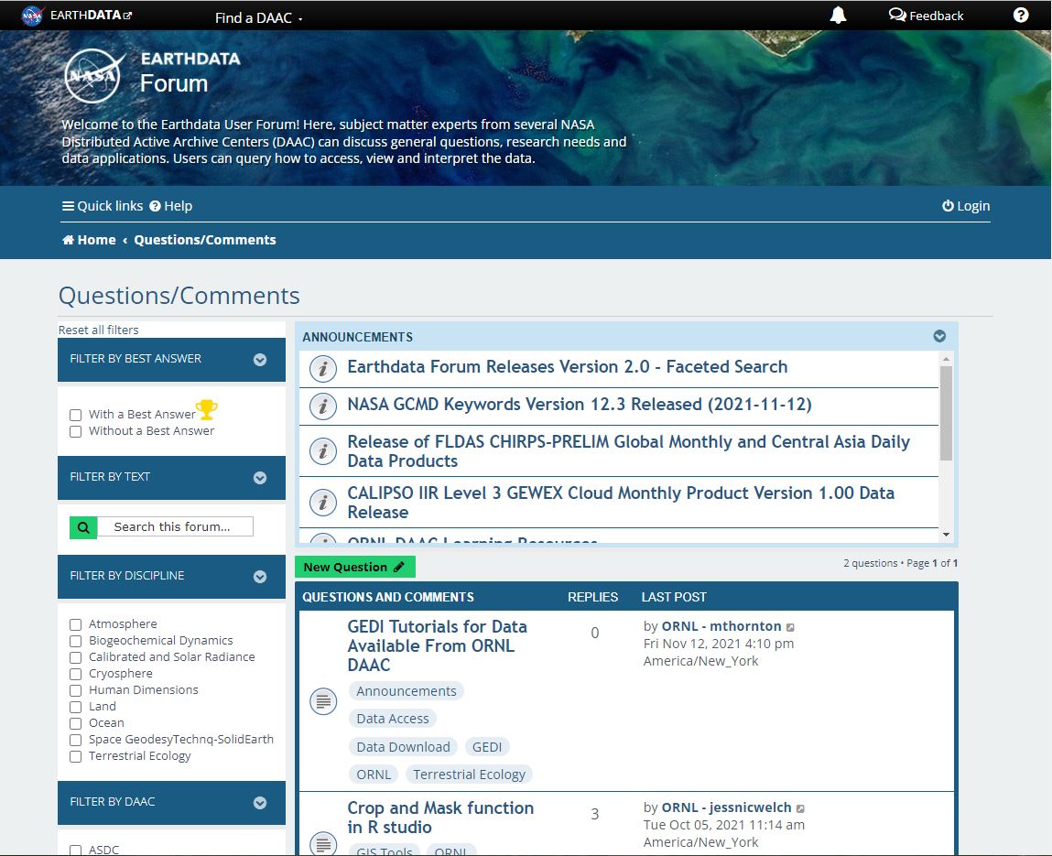1052x856 pixels.
Task: Go to latest post icon by jessnicwelch
Action: tap(800, 808)
